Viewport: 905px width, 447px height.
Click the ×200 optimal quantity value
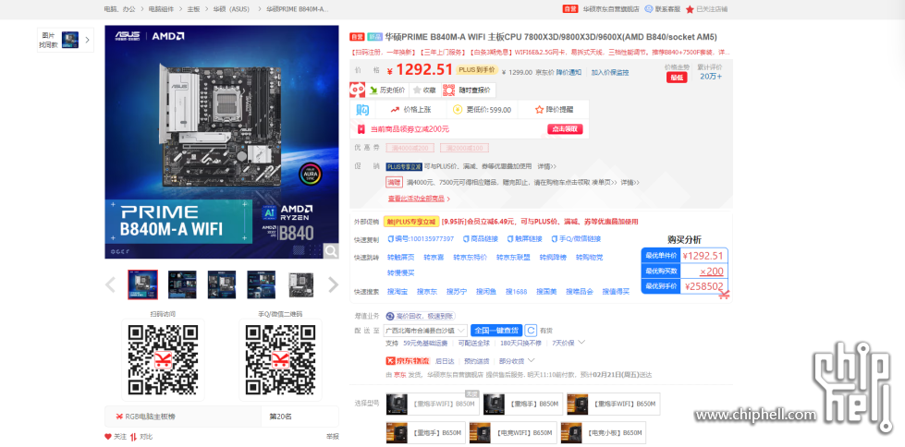[711, 272]
